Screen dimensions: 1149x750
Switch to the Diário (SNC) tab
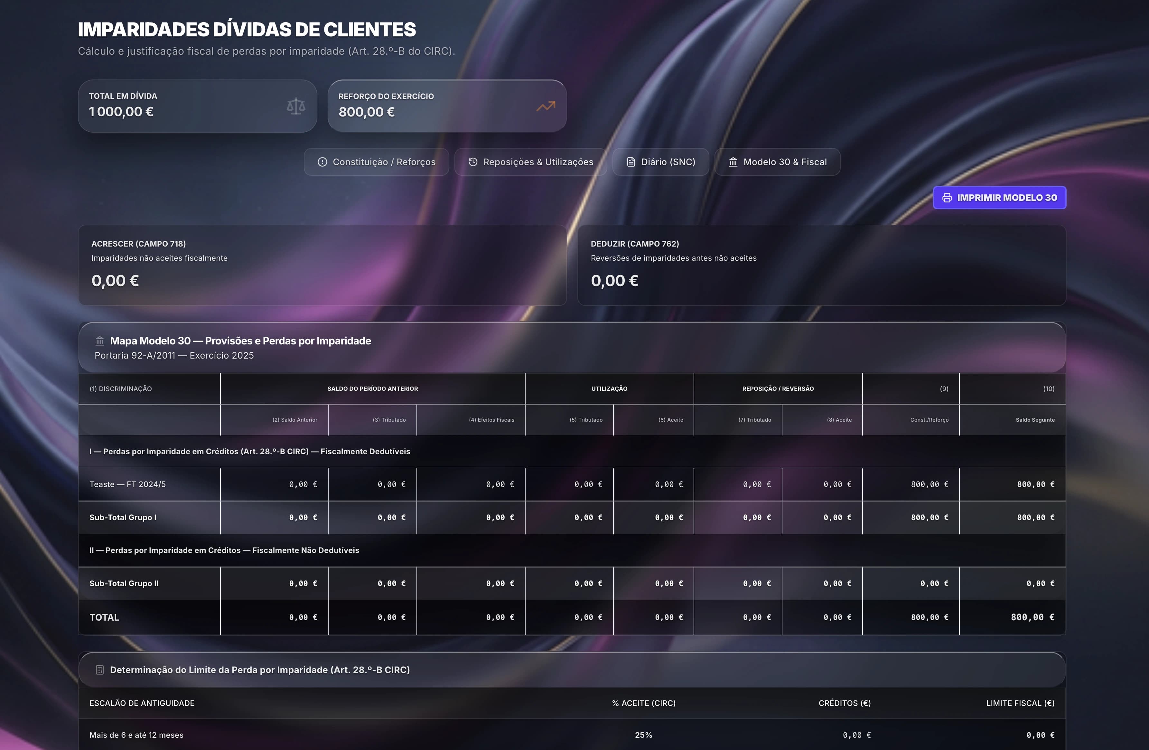pyautogui.click(x=660, y=162)
